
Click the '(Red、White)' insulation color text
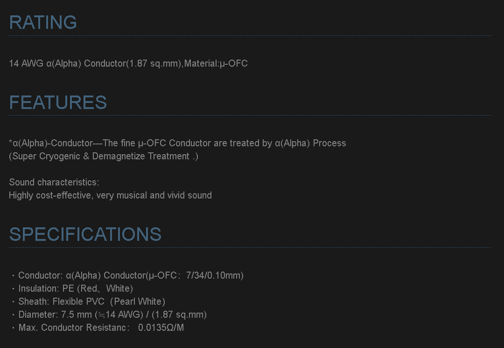(105, 288)
